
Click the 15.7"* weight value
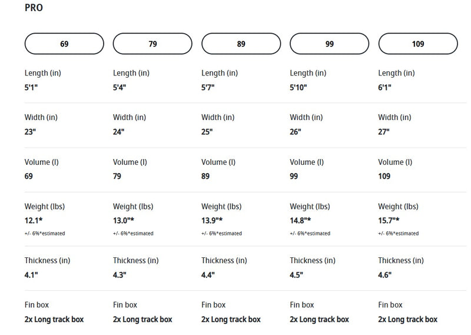coord(389,220)
